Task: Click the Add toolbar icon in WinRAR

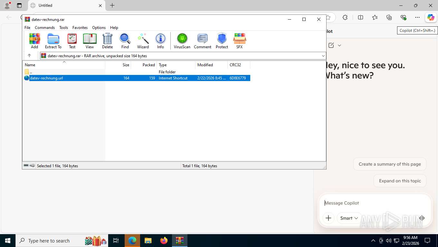Action: point(34,41)
